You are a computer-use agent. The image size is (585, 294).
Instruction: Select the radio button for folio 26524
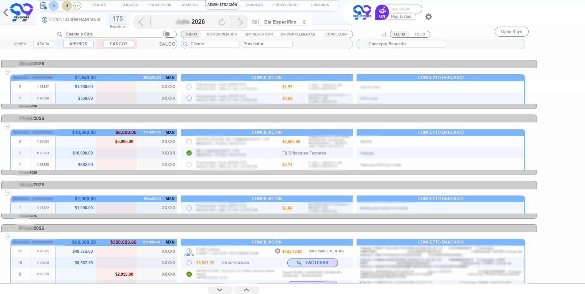[x=189, y=142]
